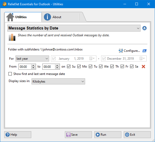Open the 'last year' period dropdown
Screen dimensions: 155x142
[x=32, y=59]
